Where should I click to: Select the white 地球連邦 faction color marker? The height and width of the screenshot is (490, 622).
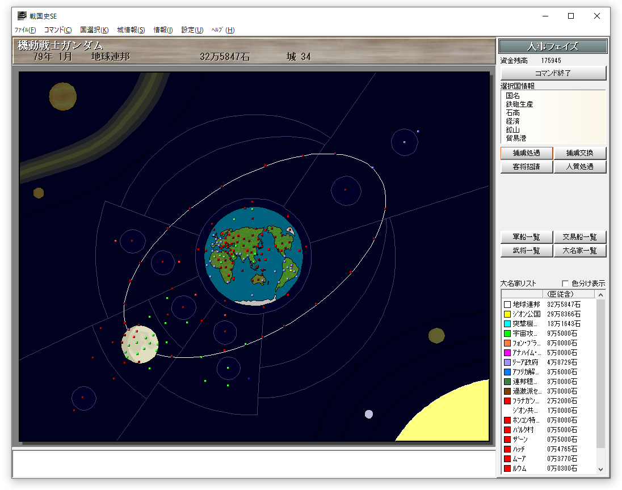(x=507, y=305)
